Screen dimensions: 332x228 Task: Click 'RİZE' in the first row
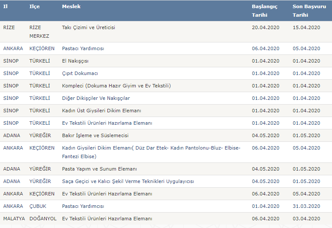click(x=9, y=27)
